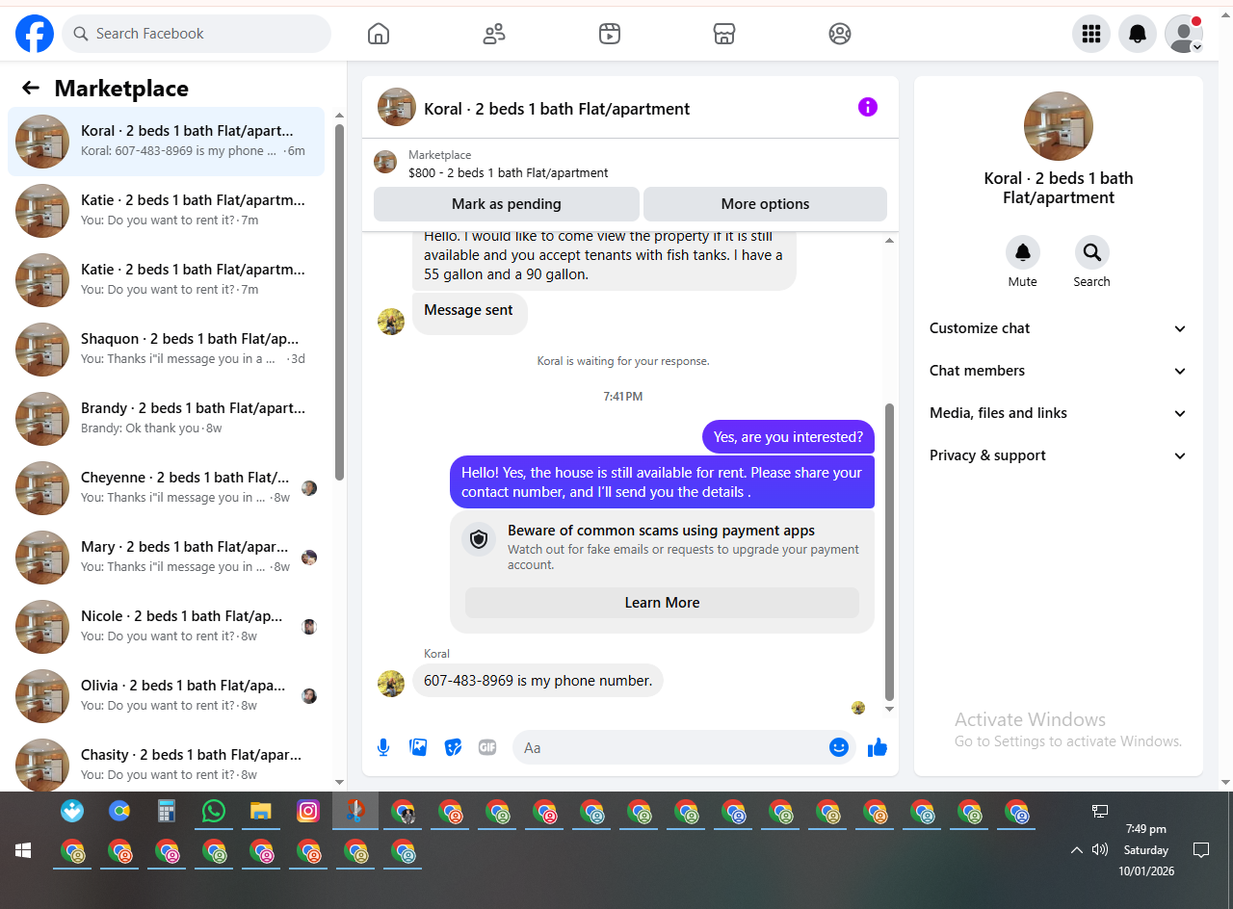Viewport: 1233px width, 909px height.
Task: Open the Friends icon in top navigation
Action: click(x=494, y=34)
